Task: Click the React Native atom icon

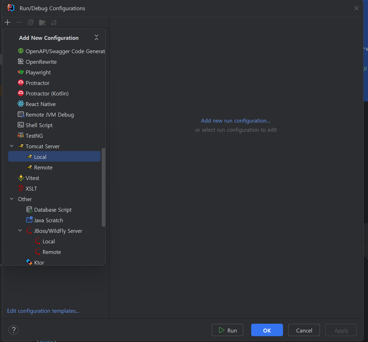Action: tap(21, 104)
